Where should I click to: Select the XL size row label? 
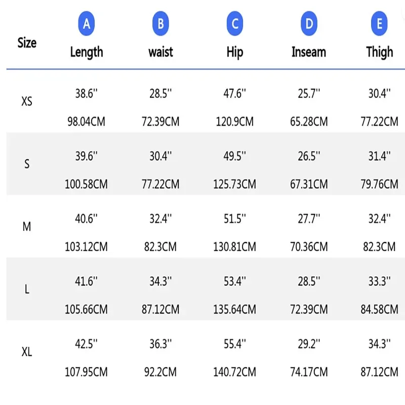click(27, 352)
